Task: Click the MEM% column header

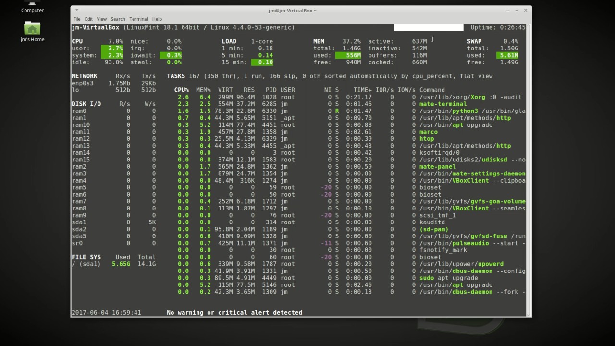Action: click(203, 90)
